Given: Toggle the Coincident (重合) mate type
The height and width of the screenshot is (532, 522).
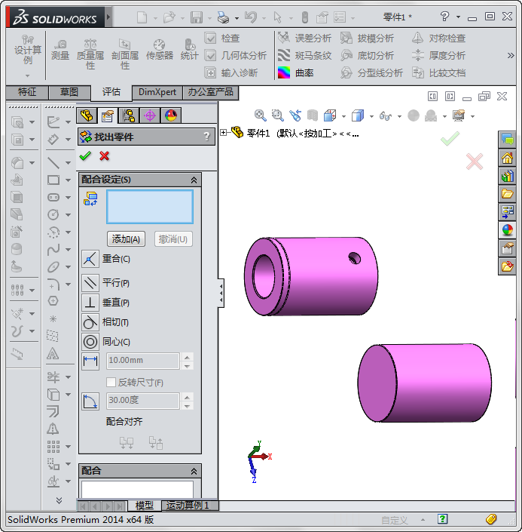Looking at the screenshot, I should pyautogui.click(x=90, y=259).
